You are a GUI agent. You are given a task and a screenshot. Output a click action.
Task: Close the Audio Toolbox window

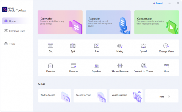(178, 3)
